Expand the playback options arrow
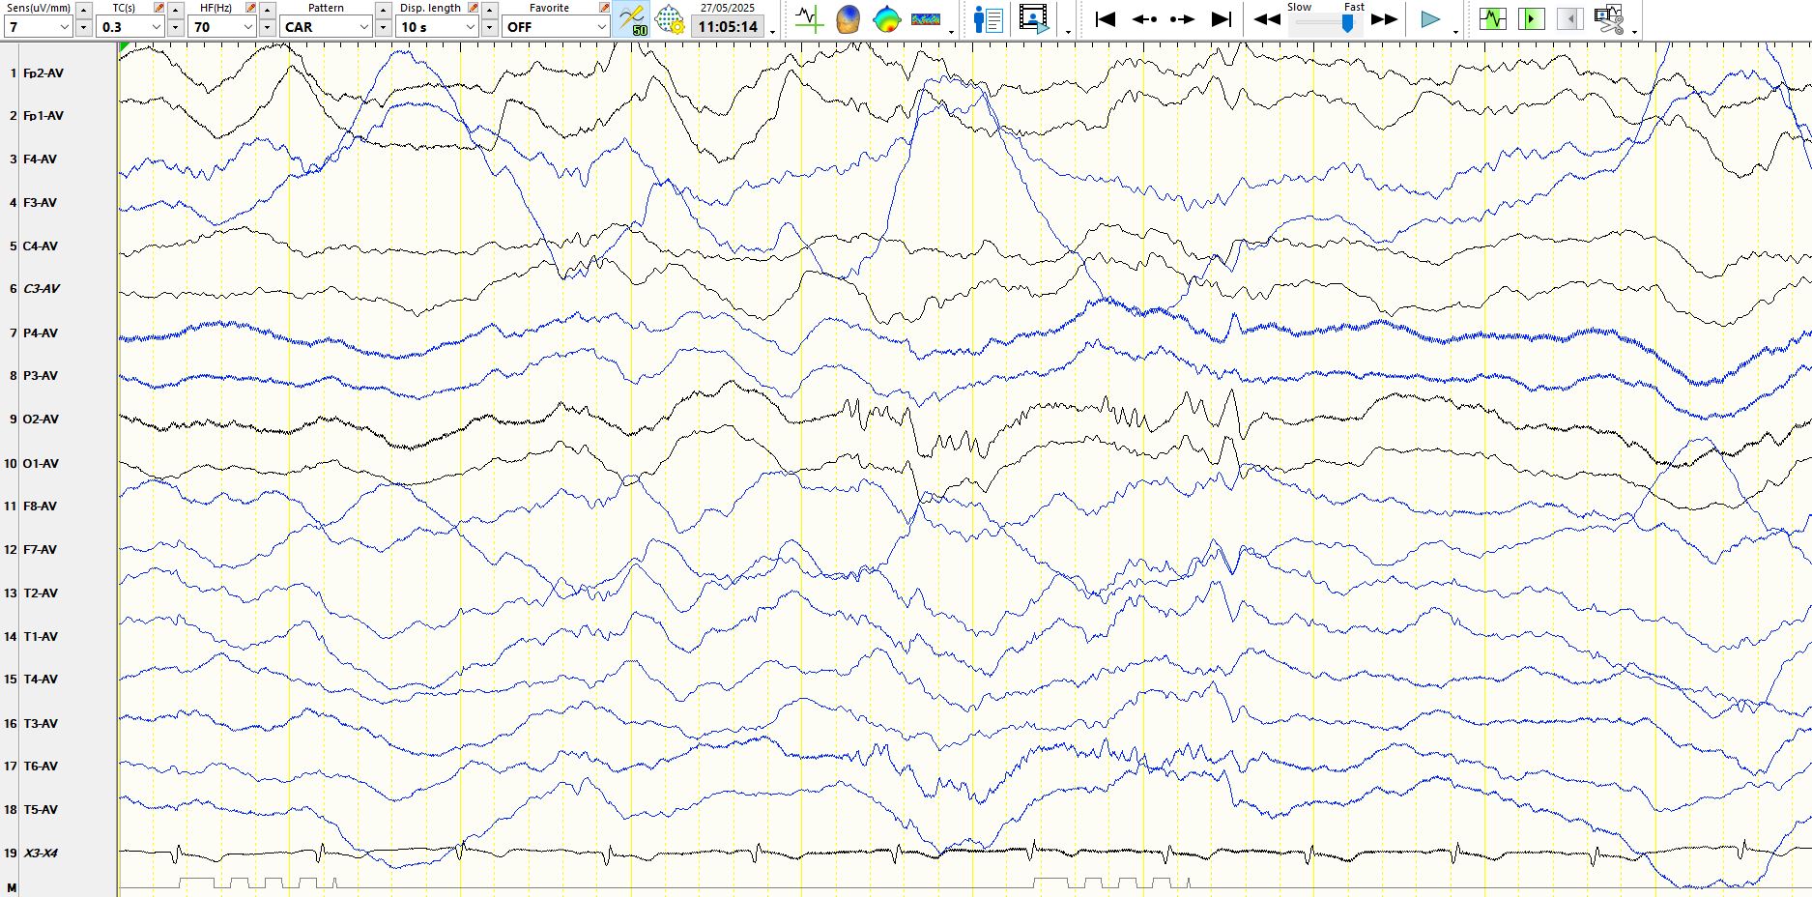This screenshot has height=897, width=1812. coord(1456,32)
